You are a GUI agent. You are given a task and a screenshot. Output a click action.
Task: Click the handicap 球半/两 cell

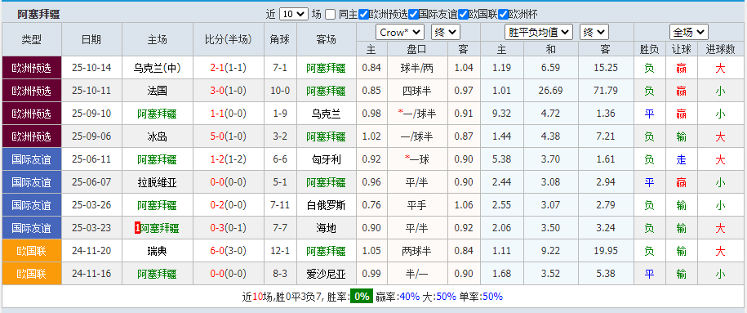coord(417,68)
